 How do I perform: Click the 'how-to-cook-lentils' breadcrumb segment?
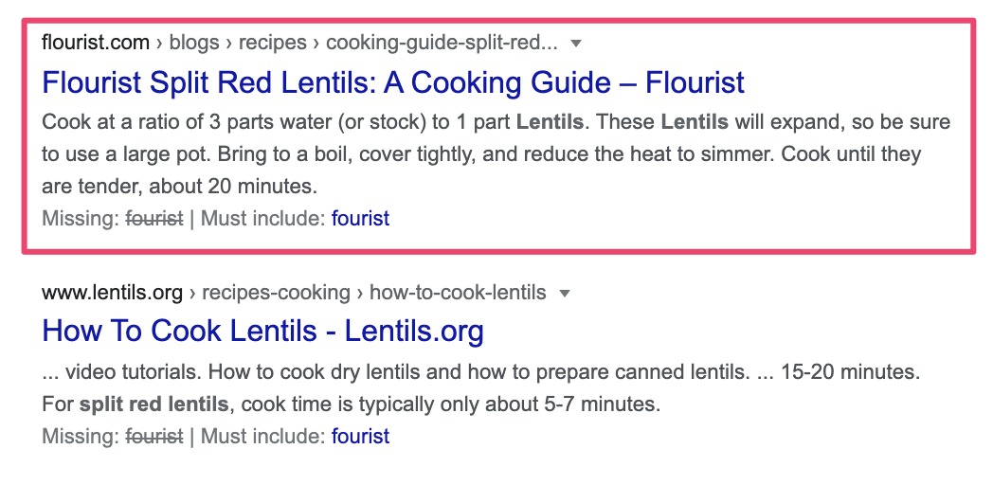coord(458,293)
